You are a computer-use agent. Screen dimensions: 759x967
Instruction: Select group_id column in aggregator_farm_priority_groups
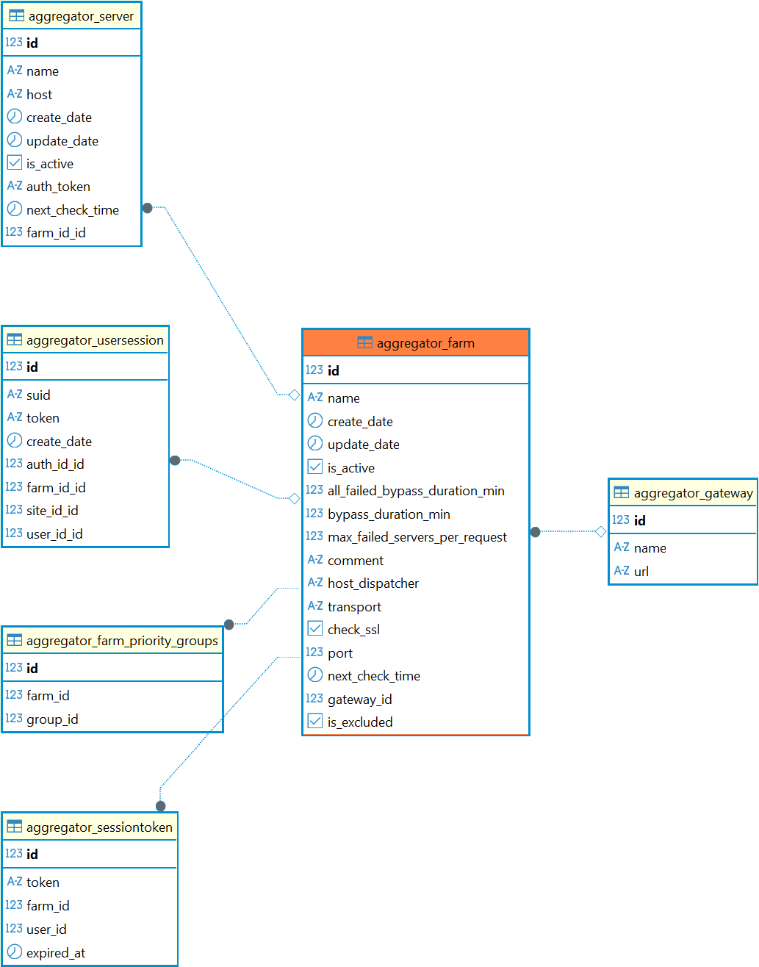pyautogui.click(x=52, y=719)
